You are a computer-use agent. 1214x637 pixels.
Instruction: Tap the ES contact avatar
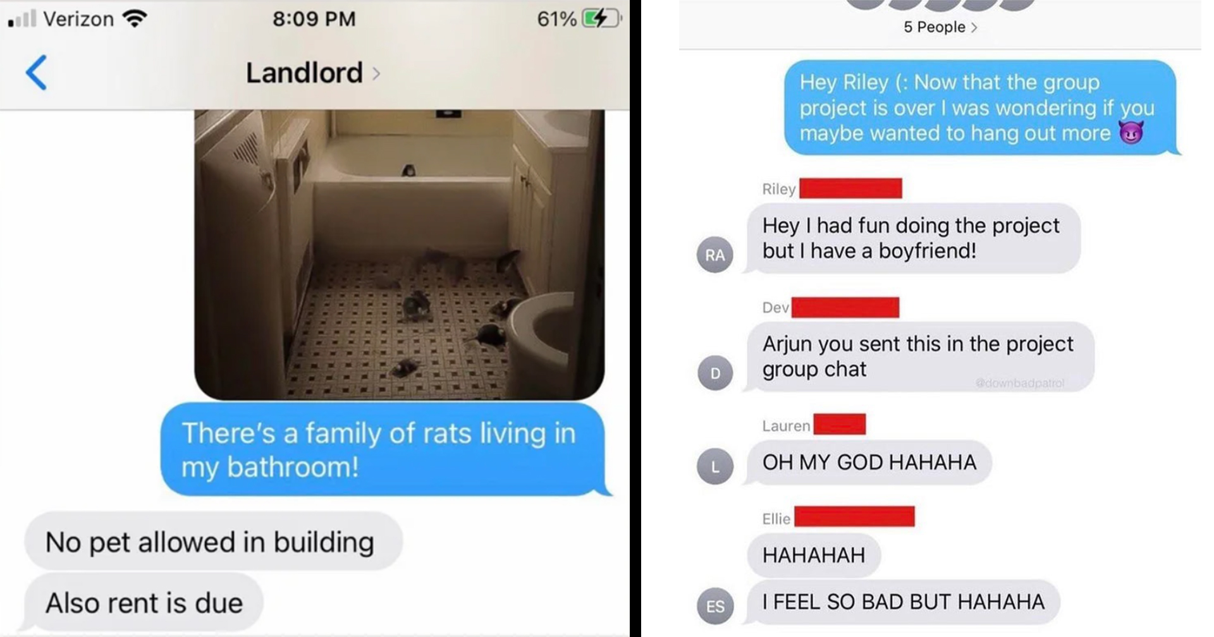715,606
